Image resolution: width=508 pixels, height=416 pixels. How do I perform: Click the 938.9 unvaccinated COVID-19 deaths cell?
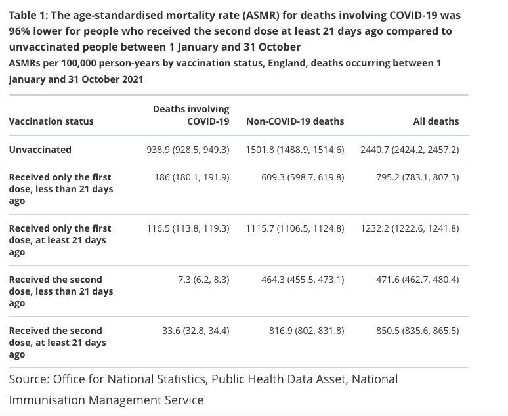pyautogui.click(x=188, y=150)
